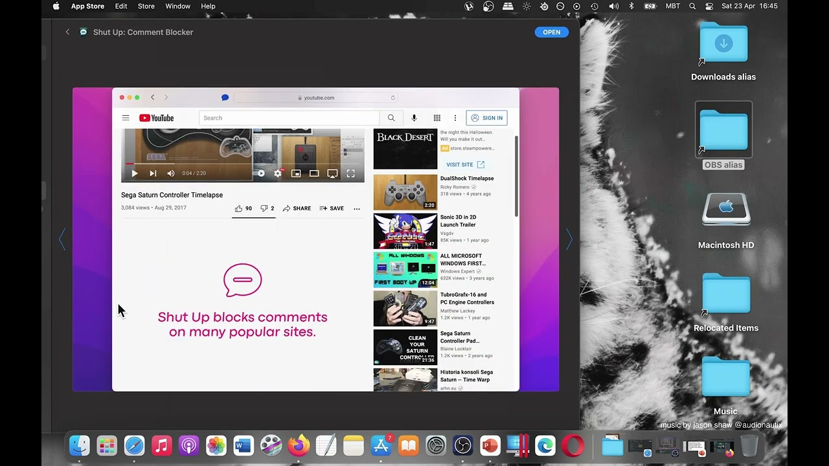Viewport: 829px width, 466px height.
Task: Launch Firefox from the Dock
Action: point(299,445)
